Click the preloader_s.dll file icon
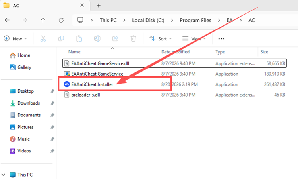The height and width of the screenshot is (179, 298). (x=67, y=95)
